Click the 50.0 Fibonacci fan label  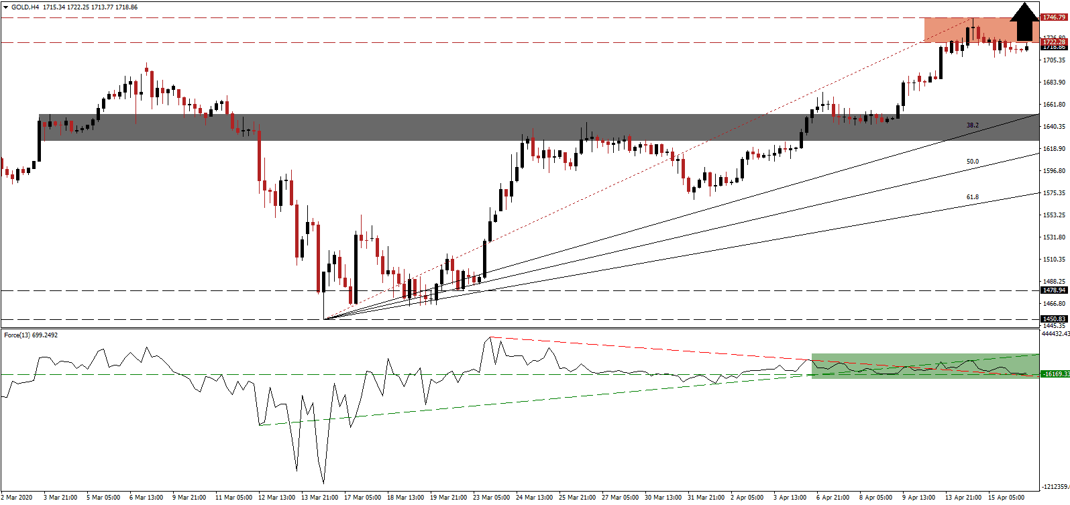pyautogui.click(x=972, y=162)
